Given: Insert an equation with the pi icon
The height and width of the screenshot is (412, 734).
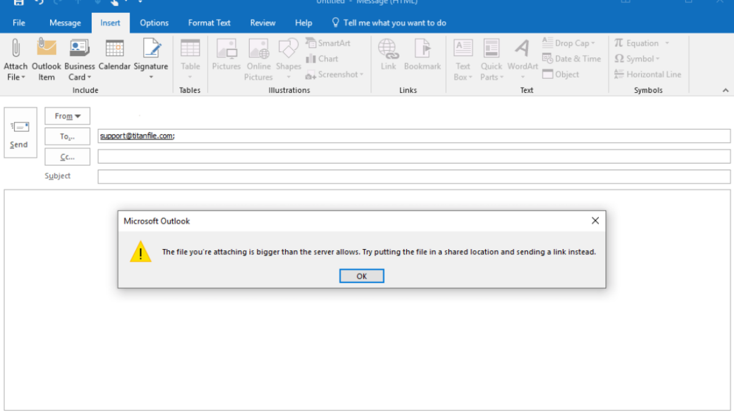Looking at the screenshot, I should (619, 43).
